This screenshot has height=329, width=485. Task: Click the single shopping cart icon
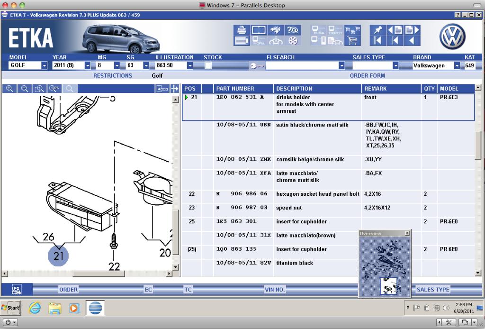click(x=352, y=41)
